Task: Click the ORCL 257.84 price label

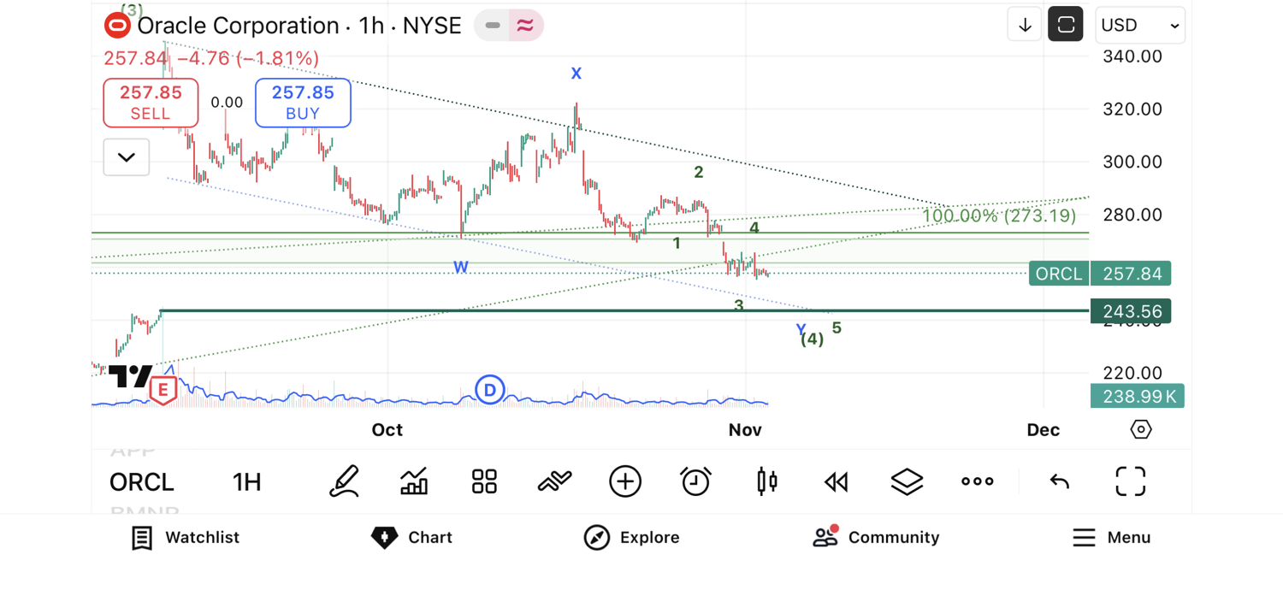Action: 1100,274
